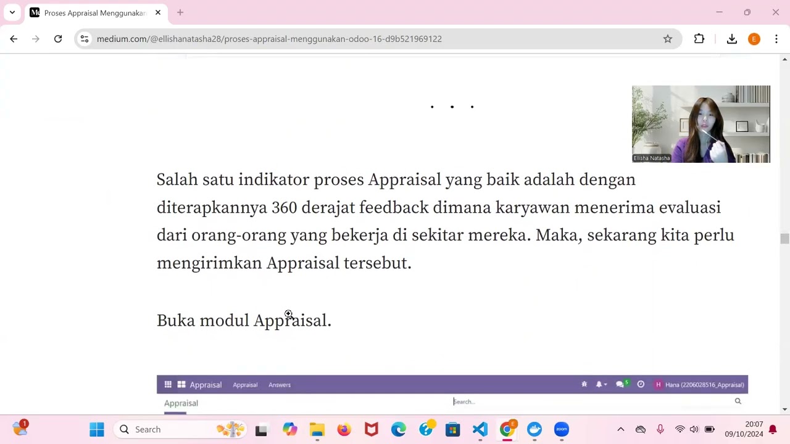Open Firefox from the taskbar
This screenshot has height=444, width=790.
pos(344,429)
